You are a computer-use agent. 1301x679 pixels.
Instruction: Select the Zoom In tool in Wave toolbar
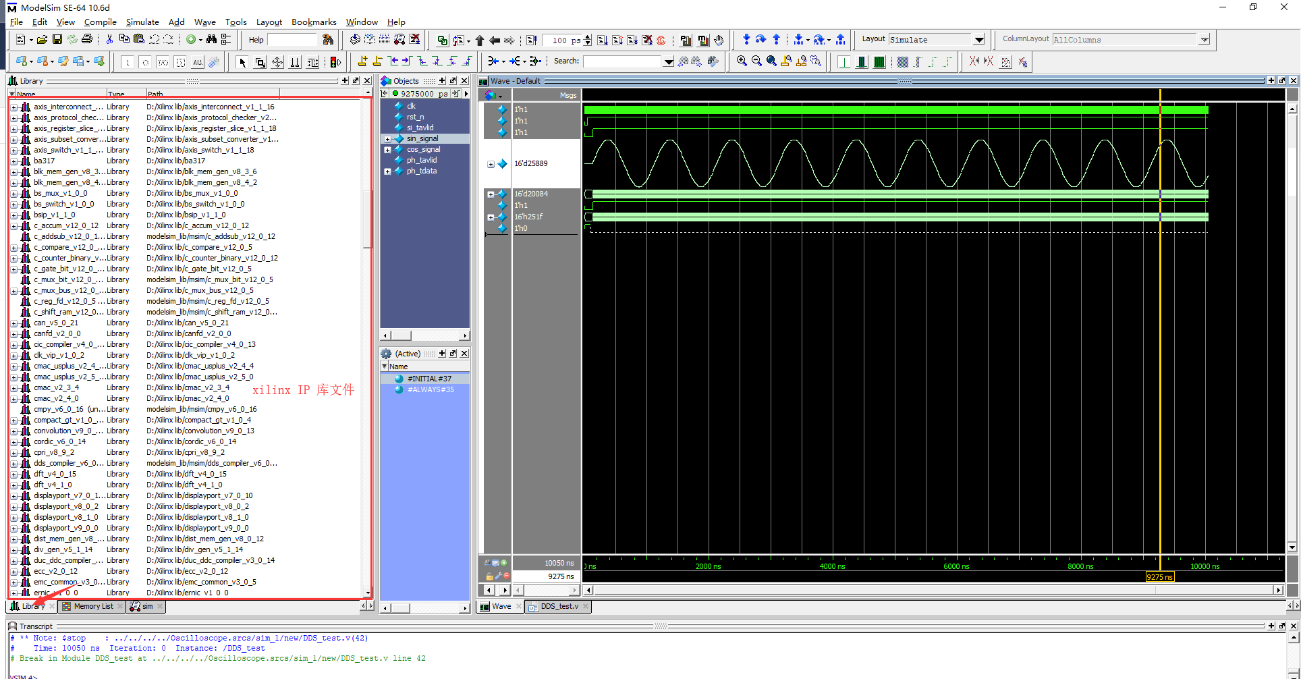click(741, 61)
